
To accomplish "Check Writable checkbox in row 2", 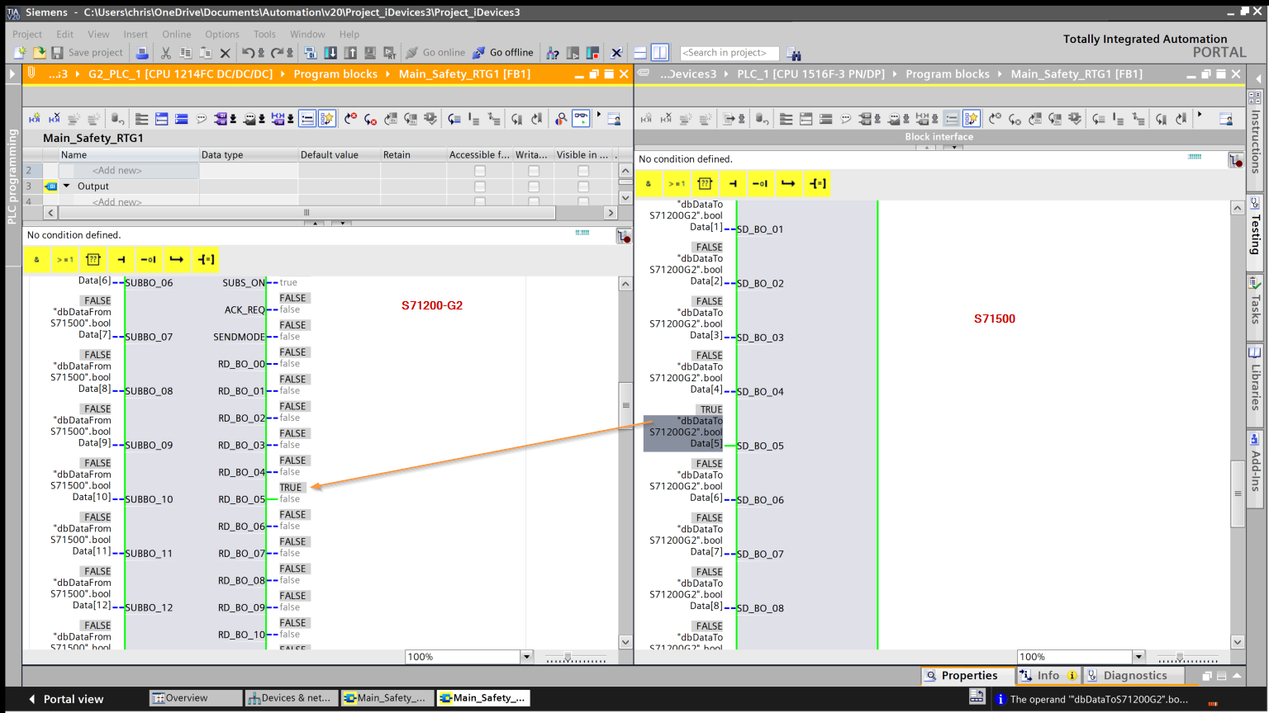I will (534, 171).
